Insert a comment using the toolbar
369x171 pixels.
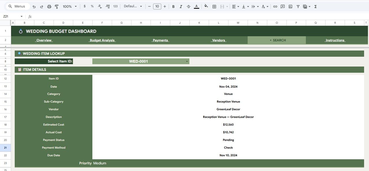283,6
